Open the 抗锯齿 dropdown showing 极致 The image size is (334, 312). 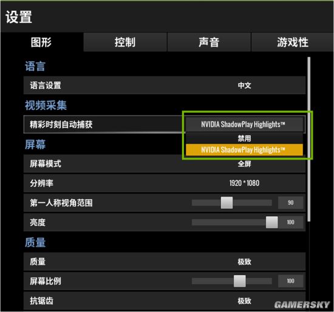click(244, 300)
